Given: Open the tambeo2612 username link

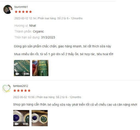Looking at the screenshot, I should click(21, 86).
